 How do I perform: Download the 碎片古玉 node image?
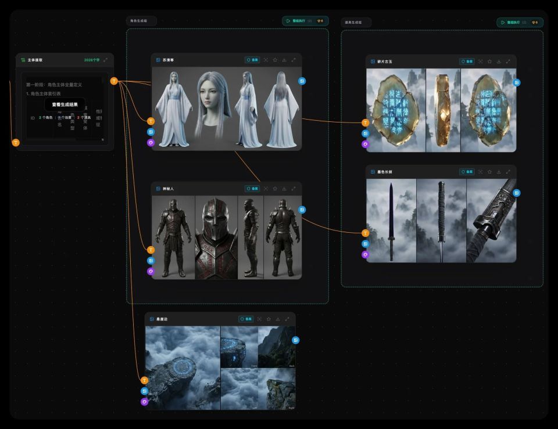click(x=499, y=62)
